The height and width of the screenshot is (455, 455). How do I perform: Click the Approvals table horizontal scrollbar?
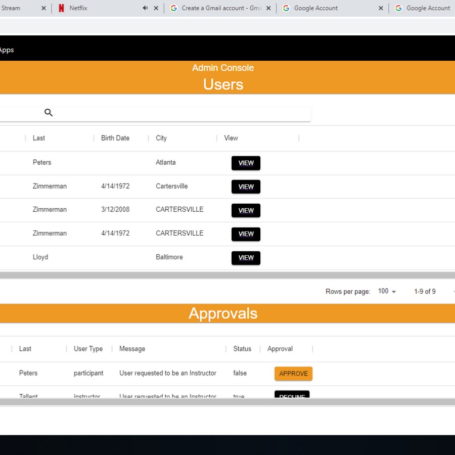click(x=227, y=402)
